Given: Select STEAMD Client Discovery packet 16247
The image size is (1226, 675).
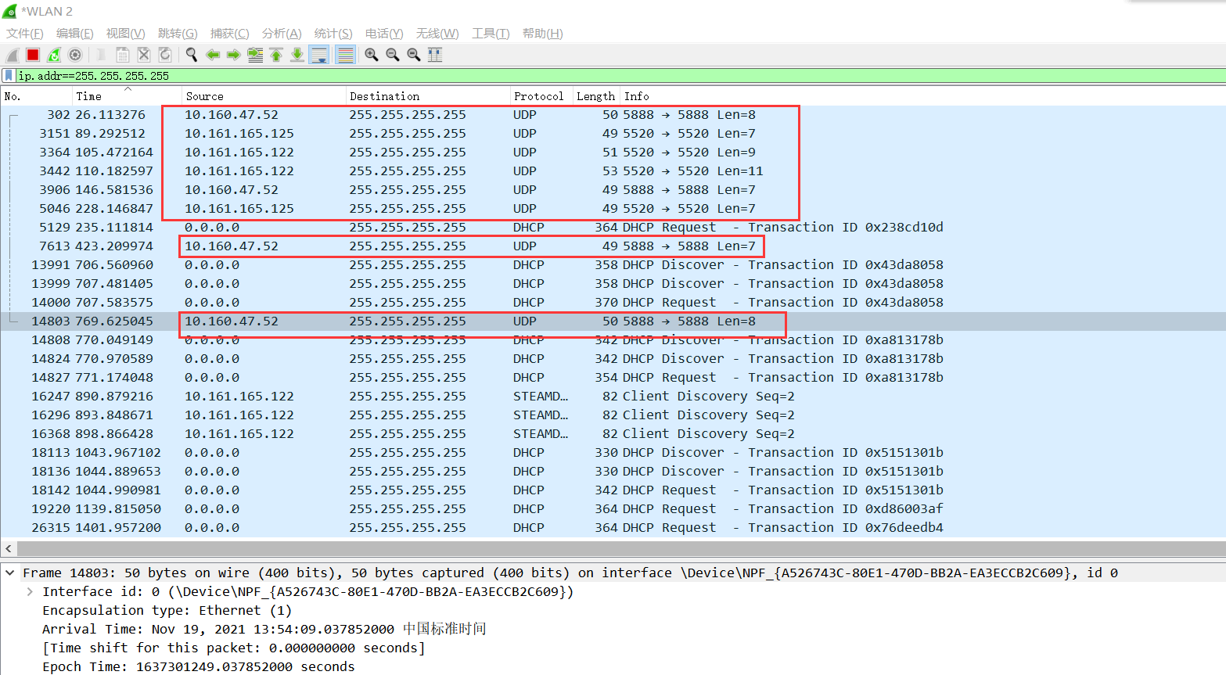Looking at the screenshot, I should pos(613,396).
